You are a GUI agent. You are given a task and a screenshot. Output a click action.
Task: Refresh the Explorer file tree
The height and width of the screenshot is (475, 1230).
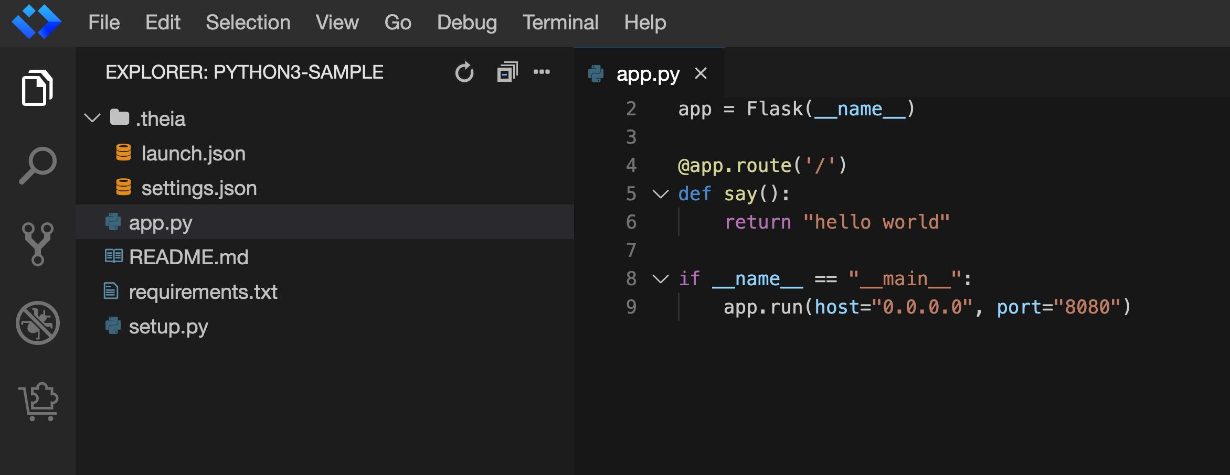464,72
